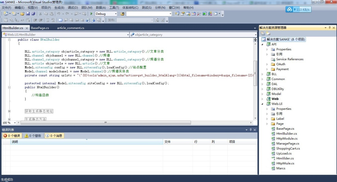This screenshot has height=182, width=337.
Task: Expand the Label folder under Web.UI
Action: tap(267, 119)
